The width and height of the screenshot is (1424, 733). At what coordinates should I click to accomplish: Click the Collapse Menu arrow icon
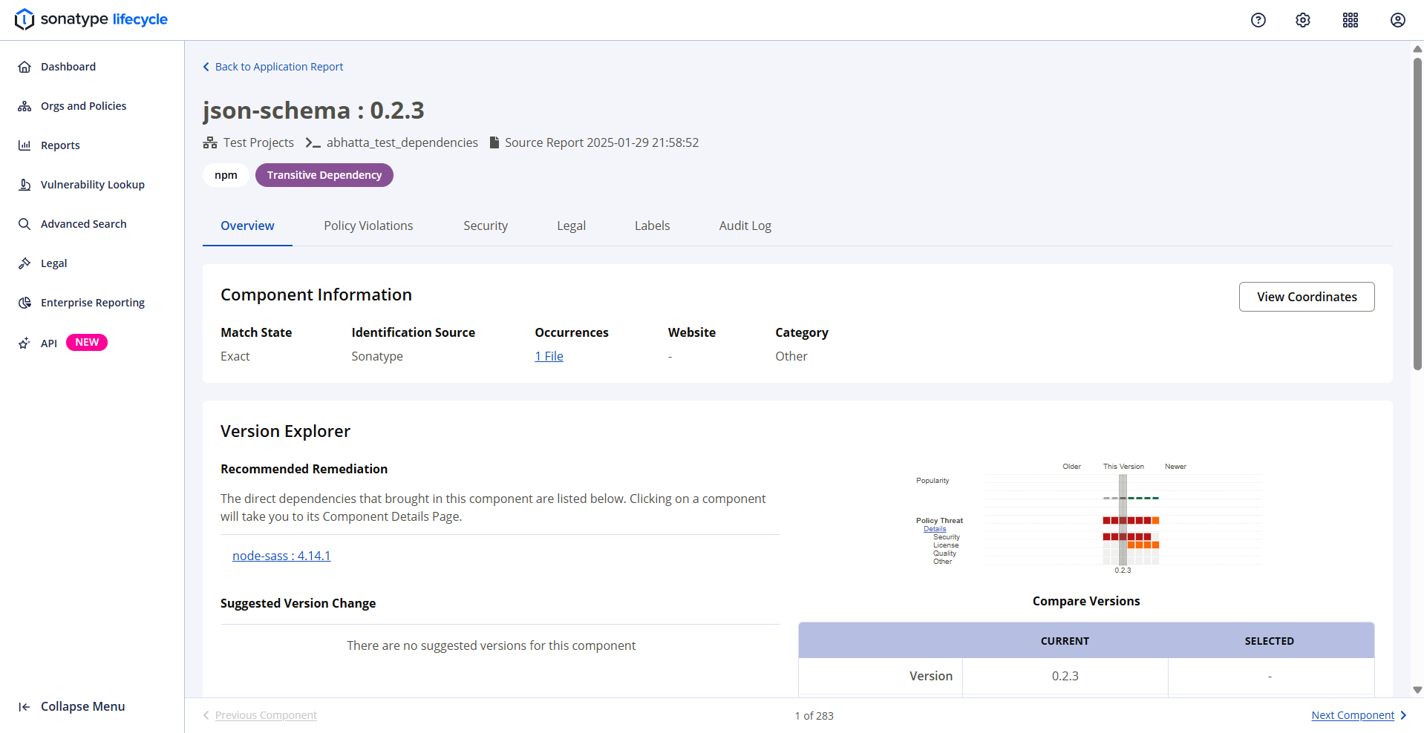coord(25,707)
